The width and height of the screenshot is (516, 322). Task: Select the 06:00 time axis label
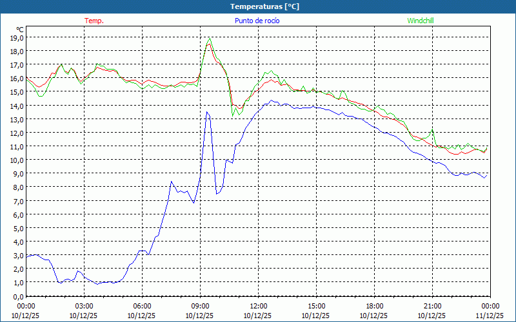tap(142, 306)
